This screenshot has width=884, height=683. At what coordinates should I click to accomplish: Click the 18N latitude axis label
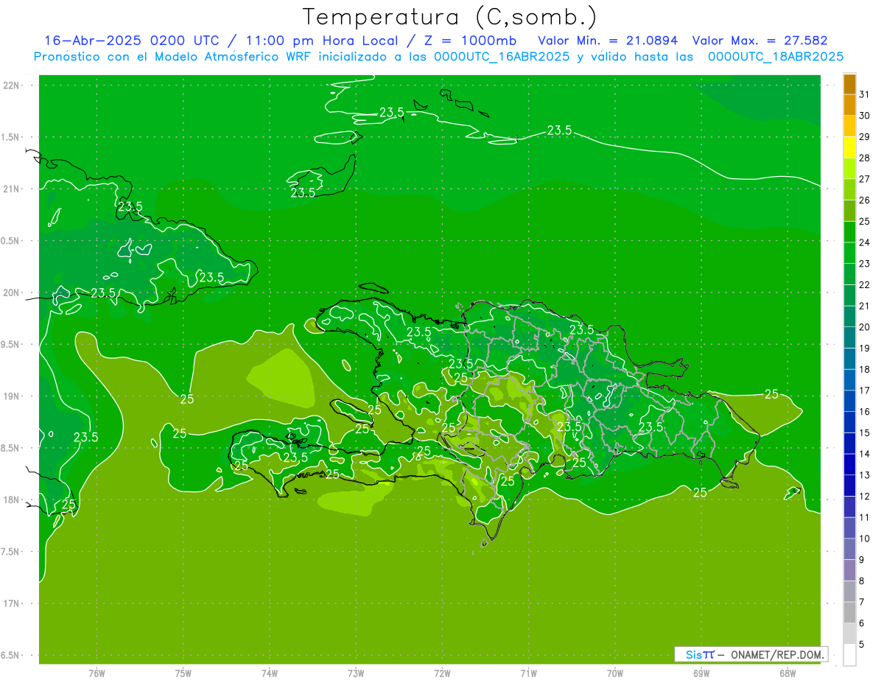pyautogui.click(x=12, y=500)
